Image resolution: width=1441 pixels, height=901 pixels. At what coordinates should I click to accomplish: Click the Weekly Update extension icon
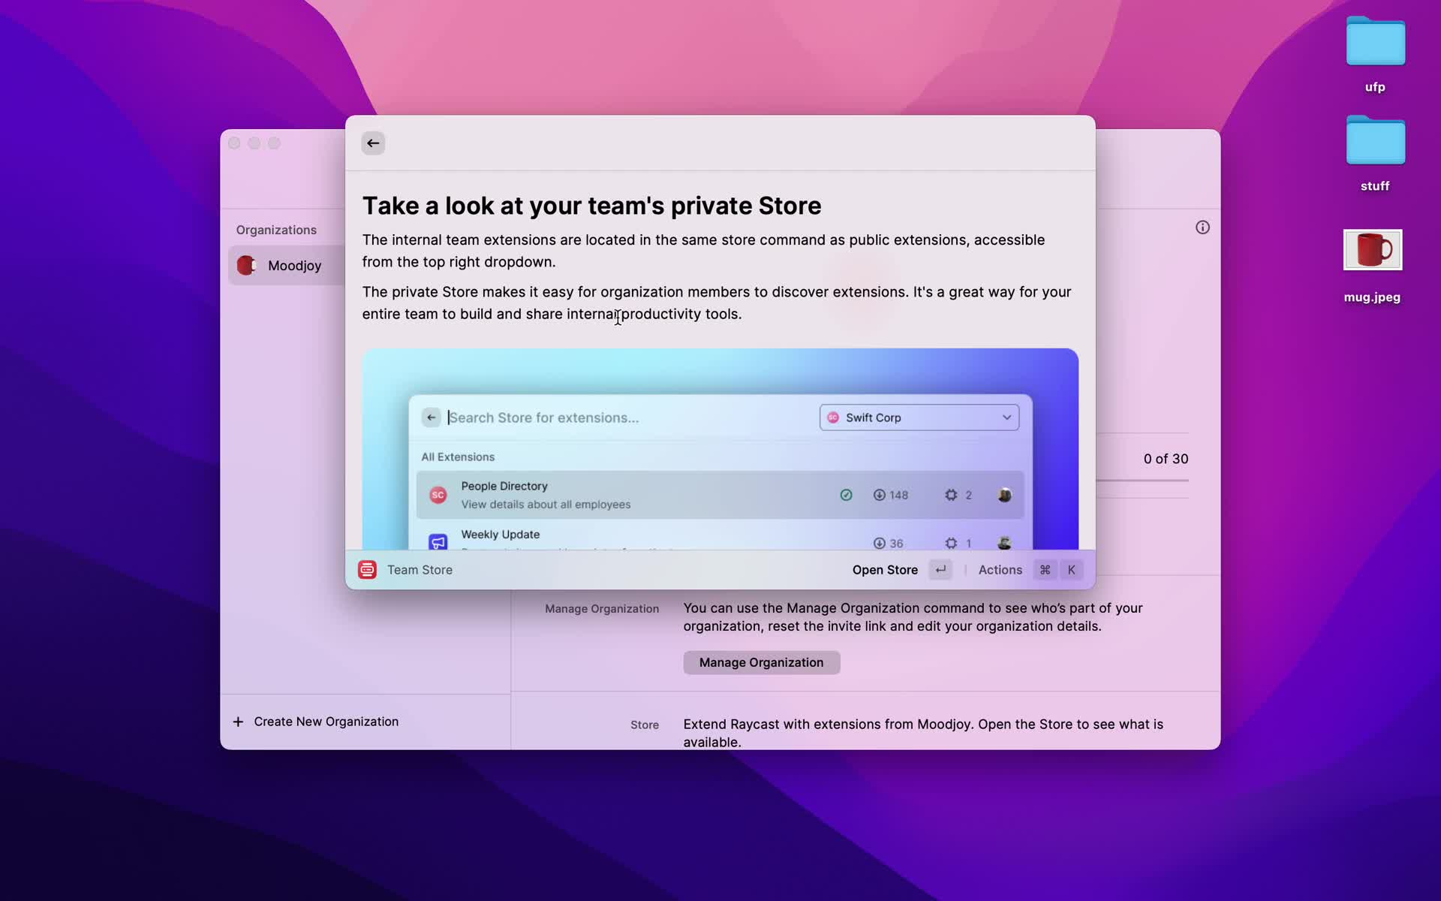[x=438, y=540]
